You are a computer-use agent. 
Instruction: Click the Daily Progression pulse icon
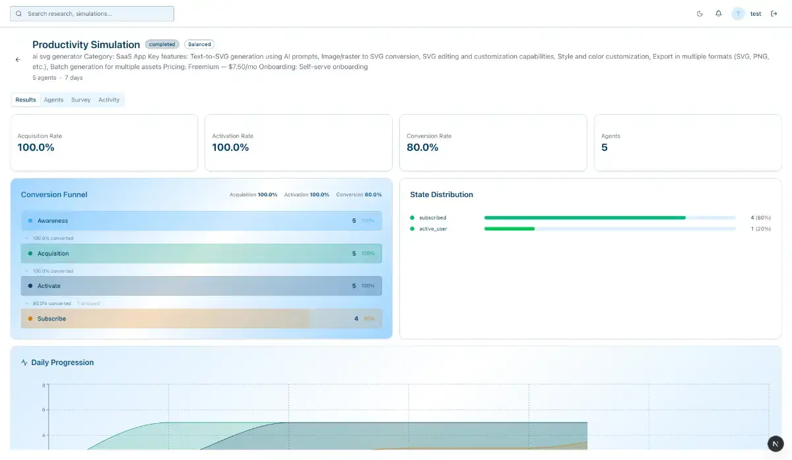(x=24, y=362)
